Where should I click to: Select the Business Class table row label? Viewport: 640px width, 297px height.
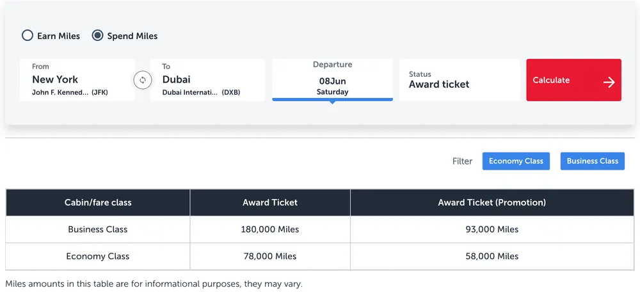click(x=98, y=229)
